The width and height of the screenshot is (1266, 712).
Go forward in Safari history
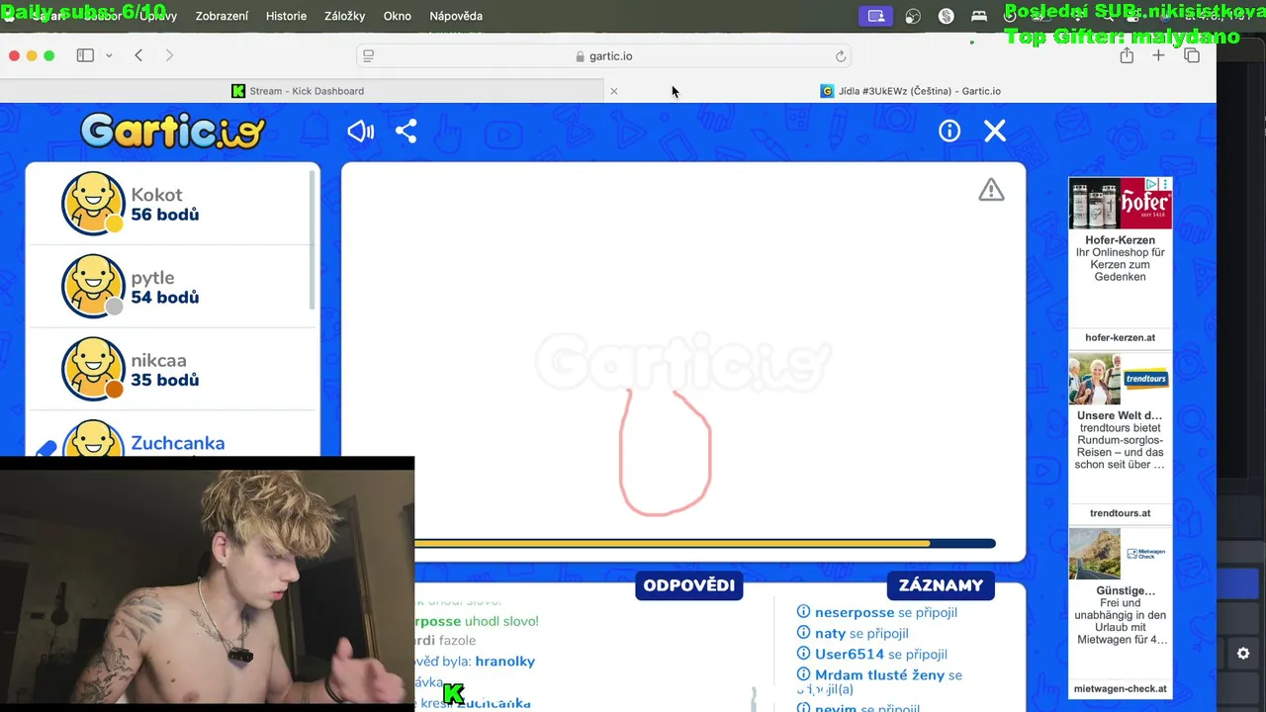point(169,56)
